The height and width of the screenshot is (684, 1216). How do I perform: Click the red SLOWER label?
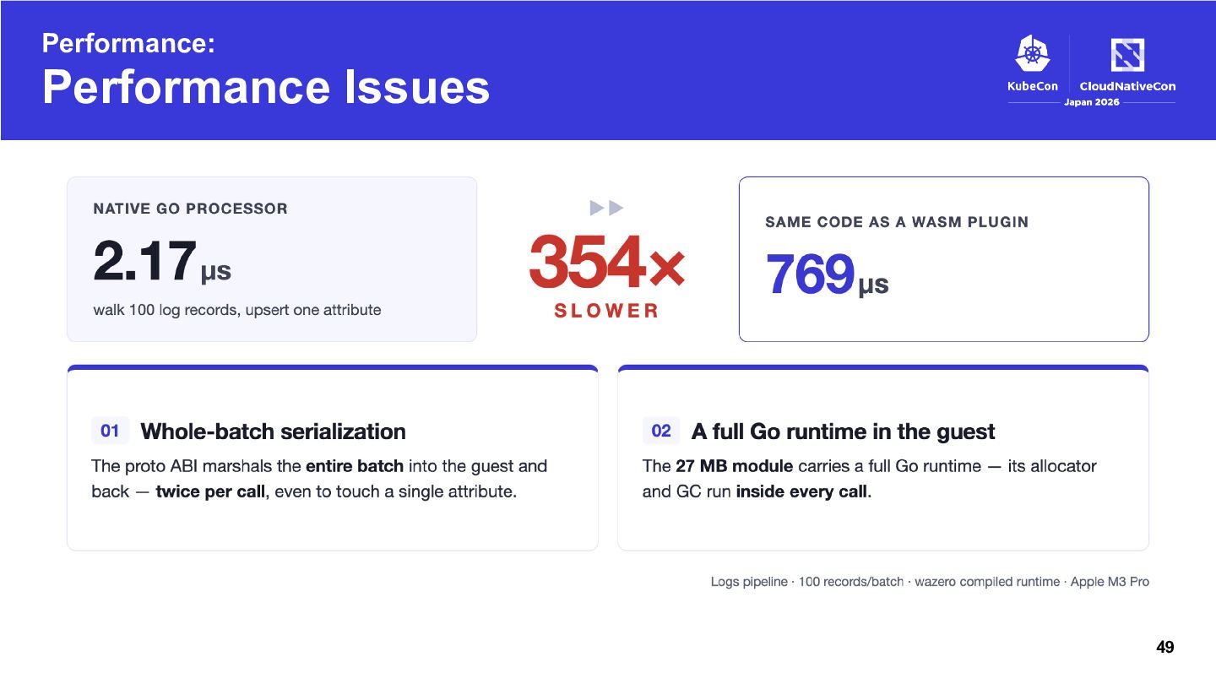[606, 311]
